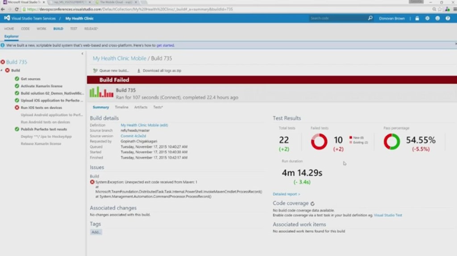The height and width of the screenshot is (256, 457).
Task: Switch to the Summary tab
Action: (x=101, y=107)
